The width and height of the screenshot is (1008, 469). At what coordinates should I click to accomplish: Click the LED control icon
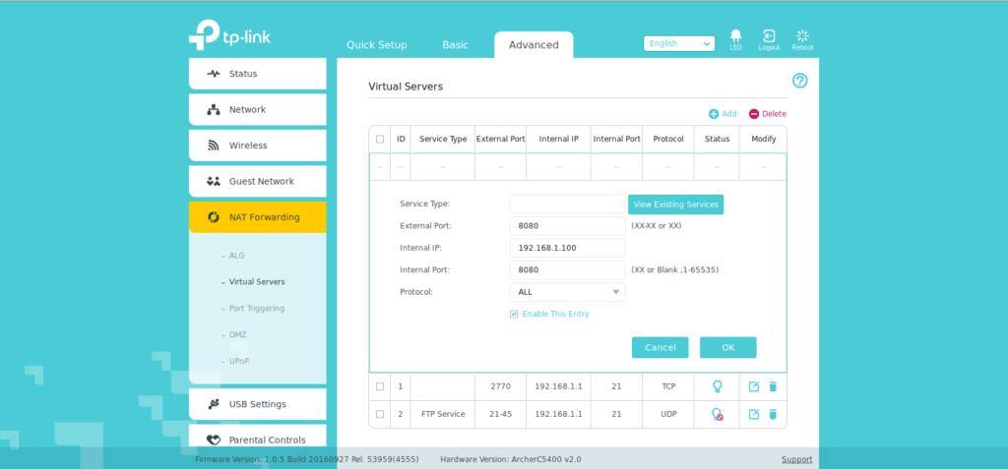735,37
